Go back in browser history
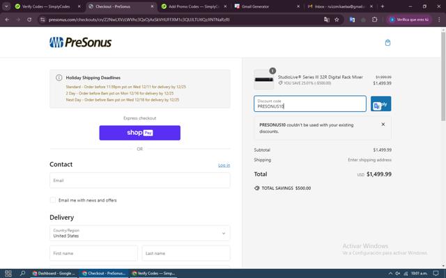This screenshot has height=278, width=446. (x=7, y=19)
